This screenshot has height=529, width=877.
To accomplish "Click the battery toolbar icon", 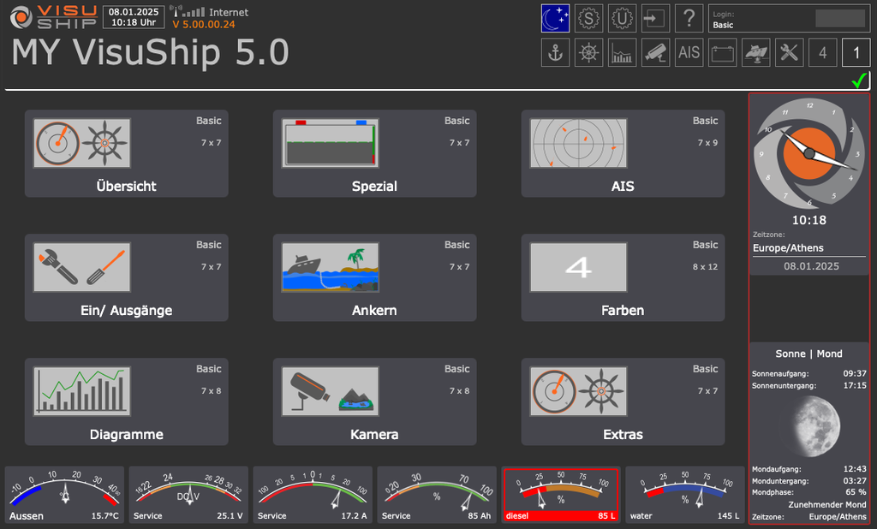I will [x=723, y=52].
